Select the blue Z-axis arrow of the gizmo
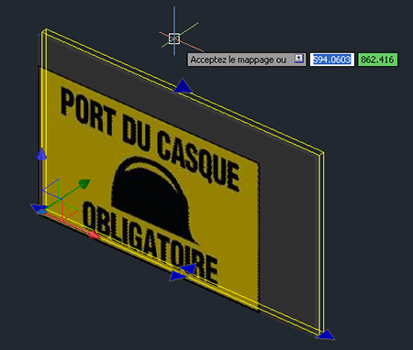The width and height of the screenshot is (413, 350). 41,154
